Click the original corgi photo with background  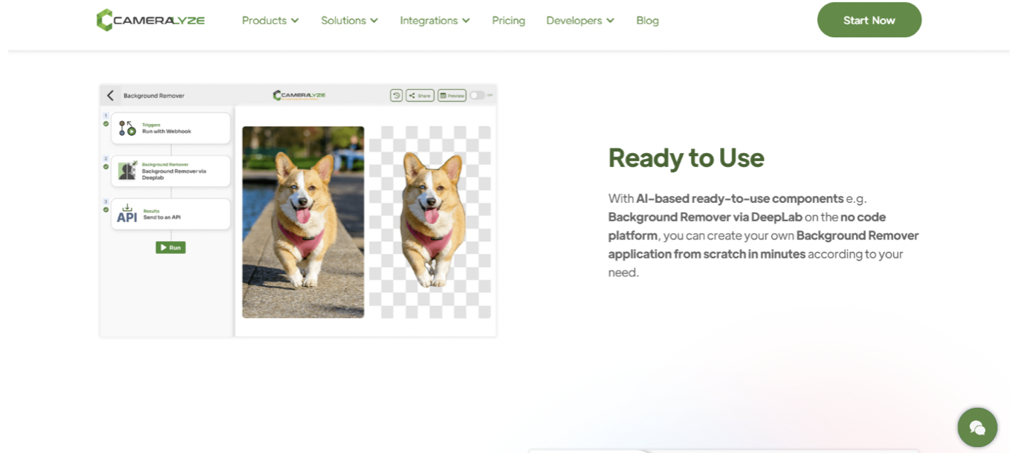pos(303,222)
